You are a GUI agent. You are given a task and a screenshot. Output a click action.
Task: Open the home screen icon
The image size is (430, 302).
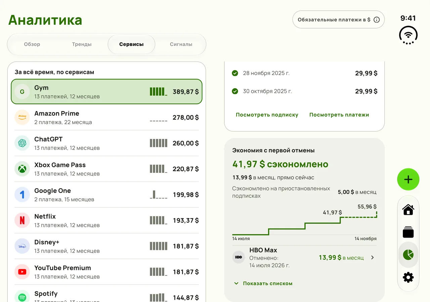click(x=408, y=210)
